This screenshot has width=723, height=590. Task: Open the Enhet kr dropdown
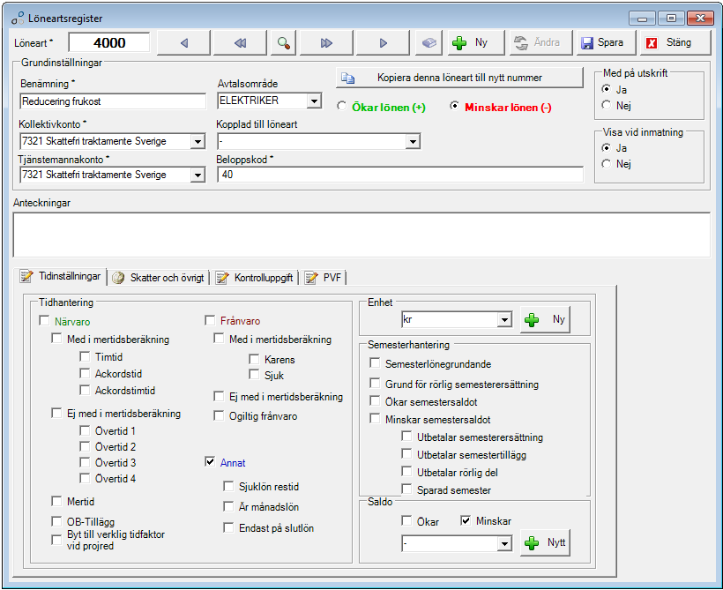[x=505, y=319]
